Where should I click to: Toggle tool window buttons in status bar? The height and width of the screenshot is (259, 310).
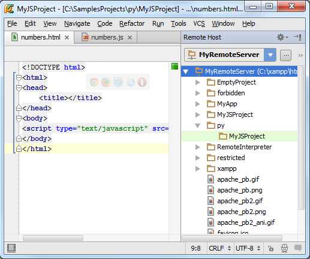pyautogui.click(x=11, y=248)
